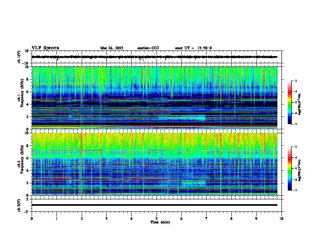
Task: Click the time axis tick label '1'
Action: pos(56,219)
